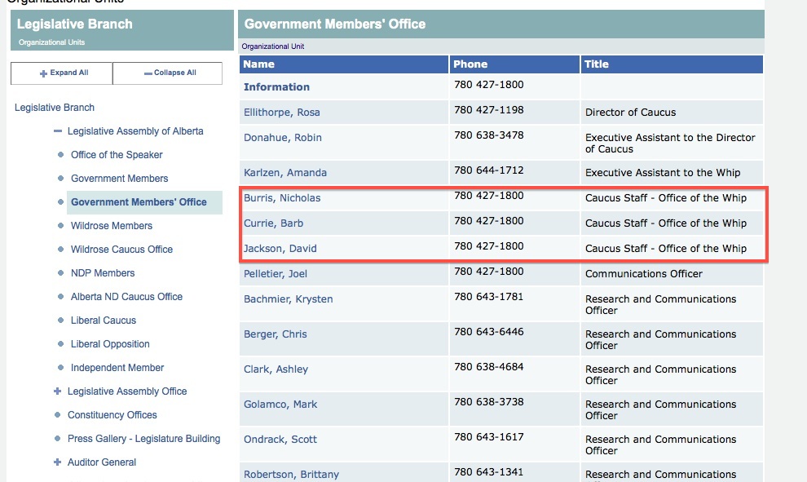
Task: Click the bullet beside Constituency Offices
Action: (57, 414)
